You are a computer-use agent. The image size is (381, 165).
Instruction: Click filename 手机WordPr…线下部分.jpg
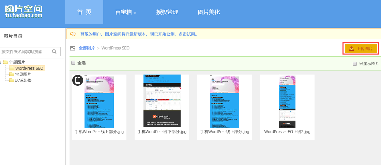[162, 132]
